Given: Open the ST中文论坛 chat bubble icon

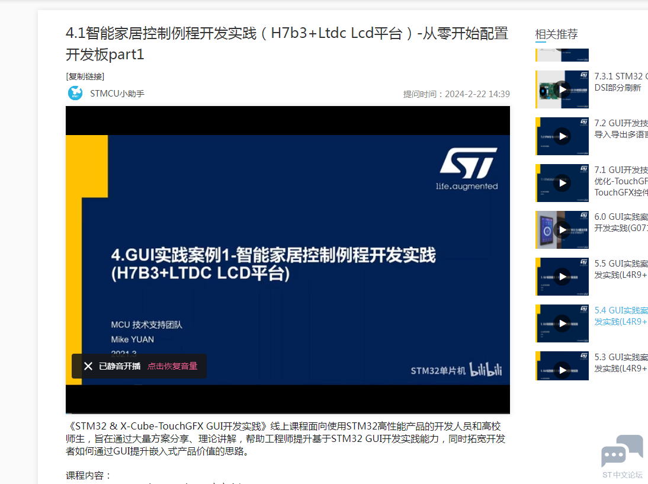Looking at the screenshot, I should coord(622,450).
